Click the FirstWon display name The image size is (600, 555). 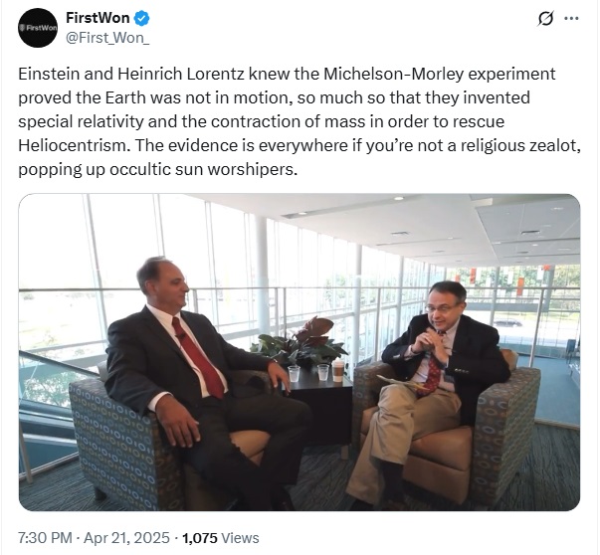click(98, 18)
